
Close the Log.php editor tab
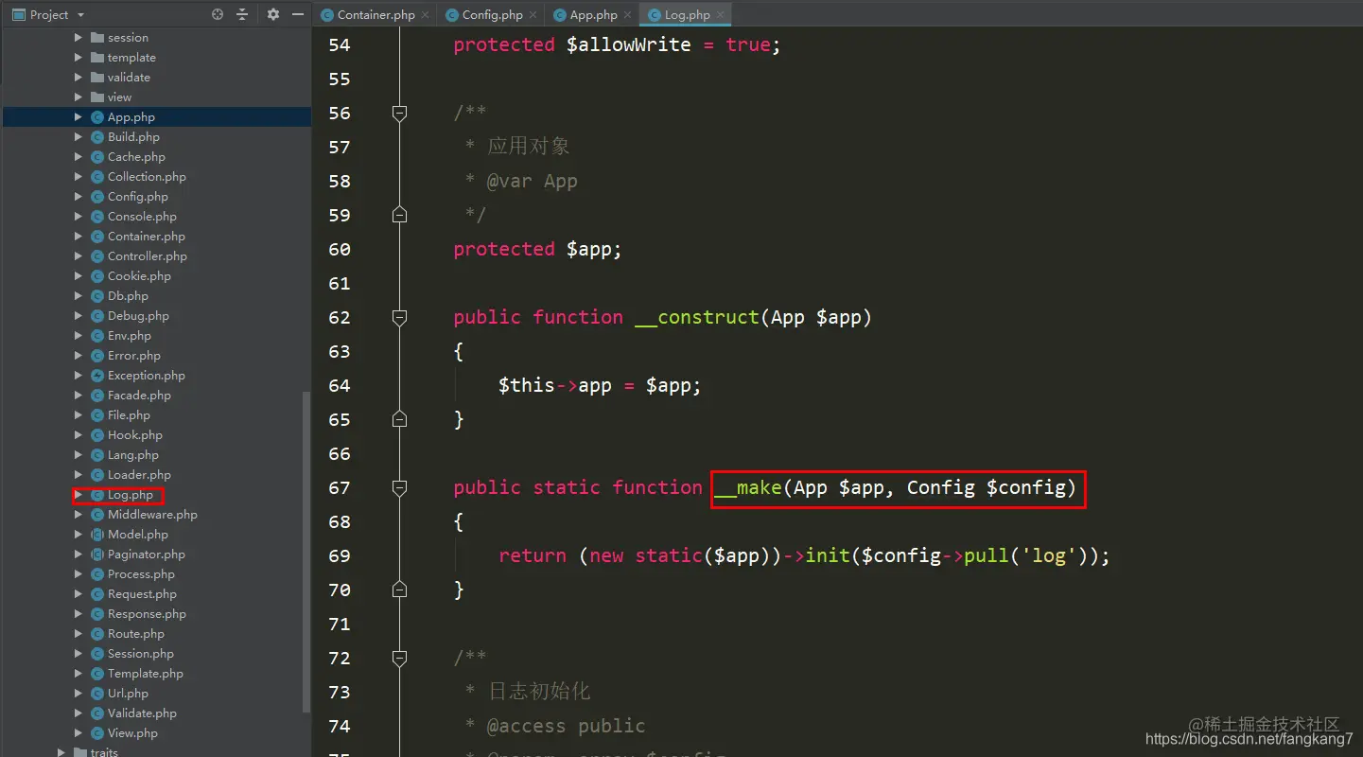tap(720, 15)
